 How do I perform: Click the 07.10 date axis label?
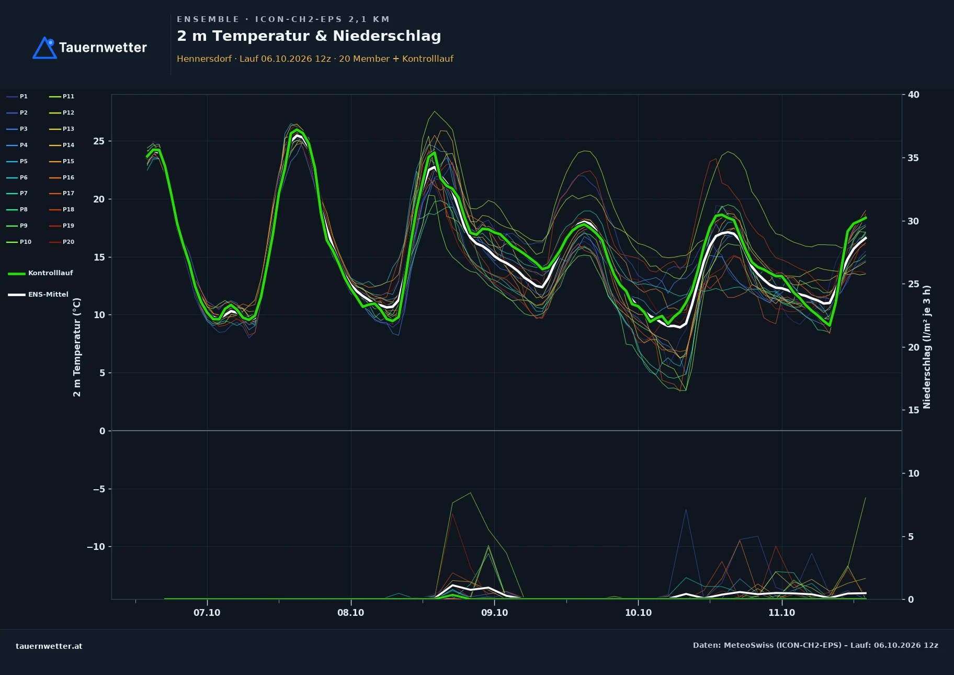tap(207, 613)
